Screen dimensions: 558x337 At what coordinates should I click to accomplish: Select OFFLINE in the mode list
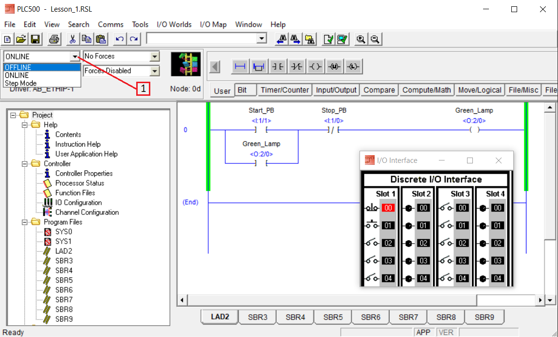tap(42, 67)
